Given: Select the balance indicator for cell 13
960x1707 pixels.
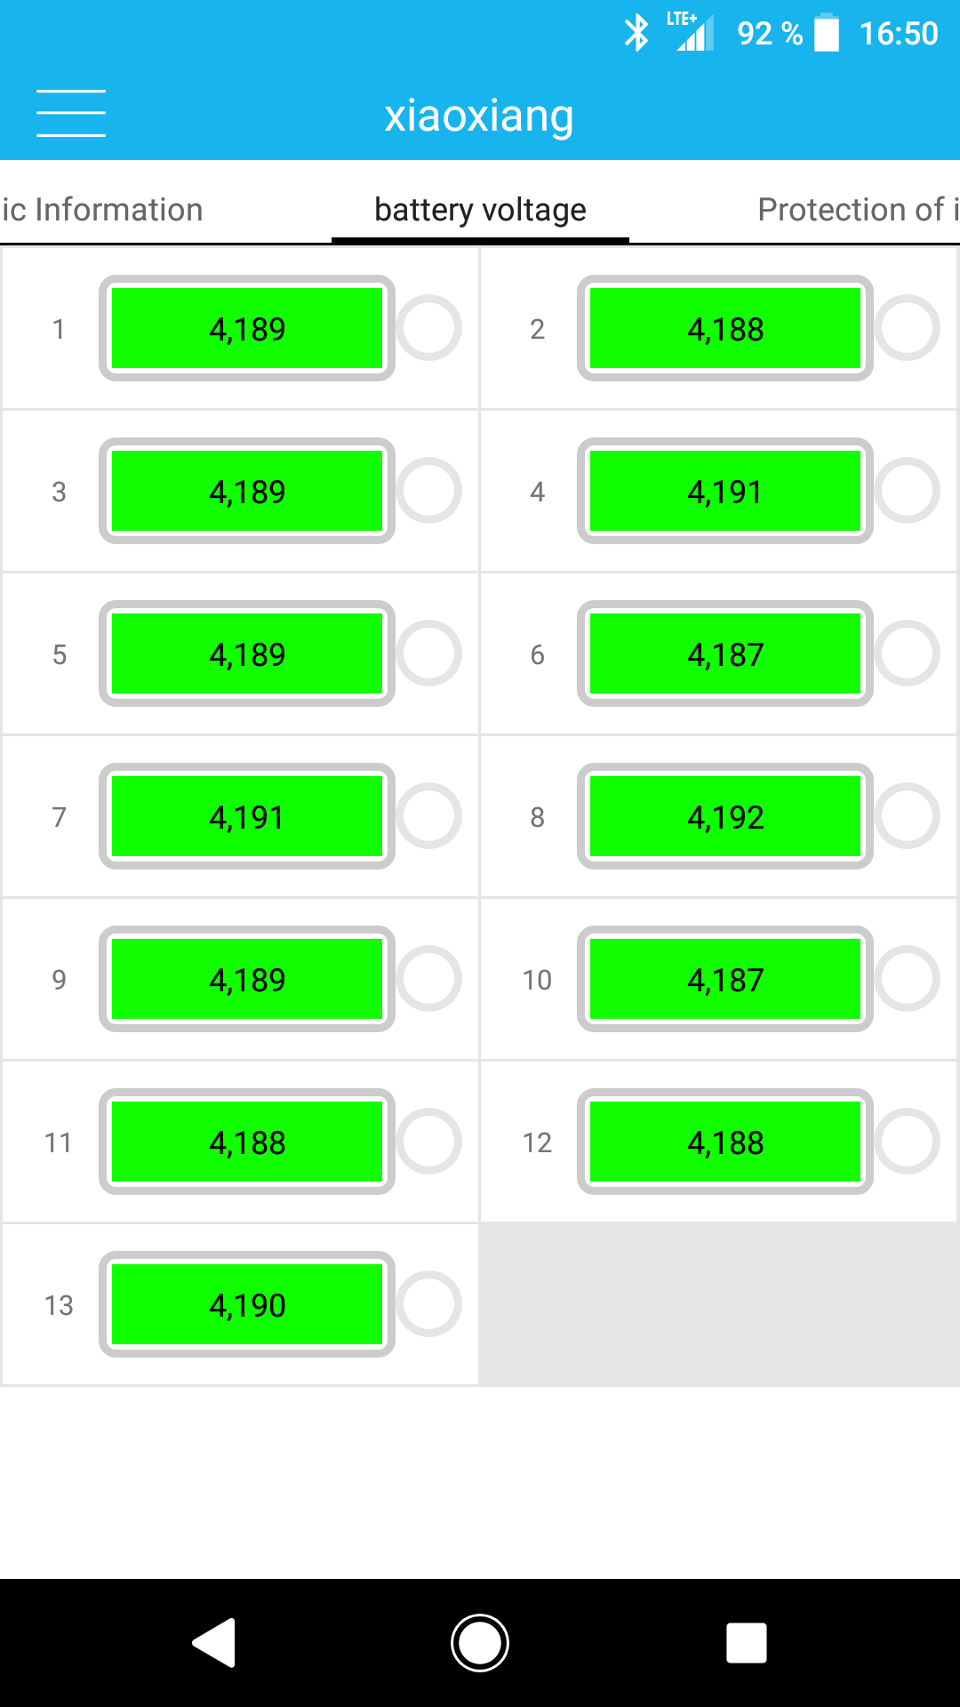Looking at the screenshot, I should 428,1304.
